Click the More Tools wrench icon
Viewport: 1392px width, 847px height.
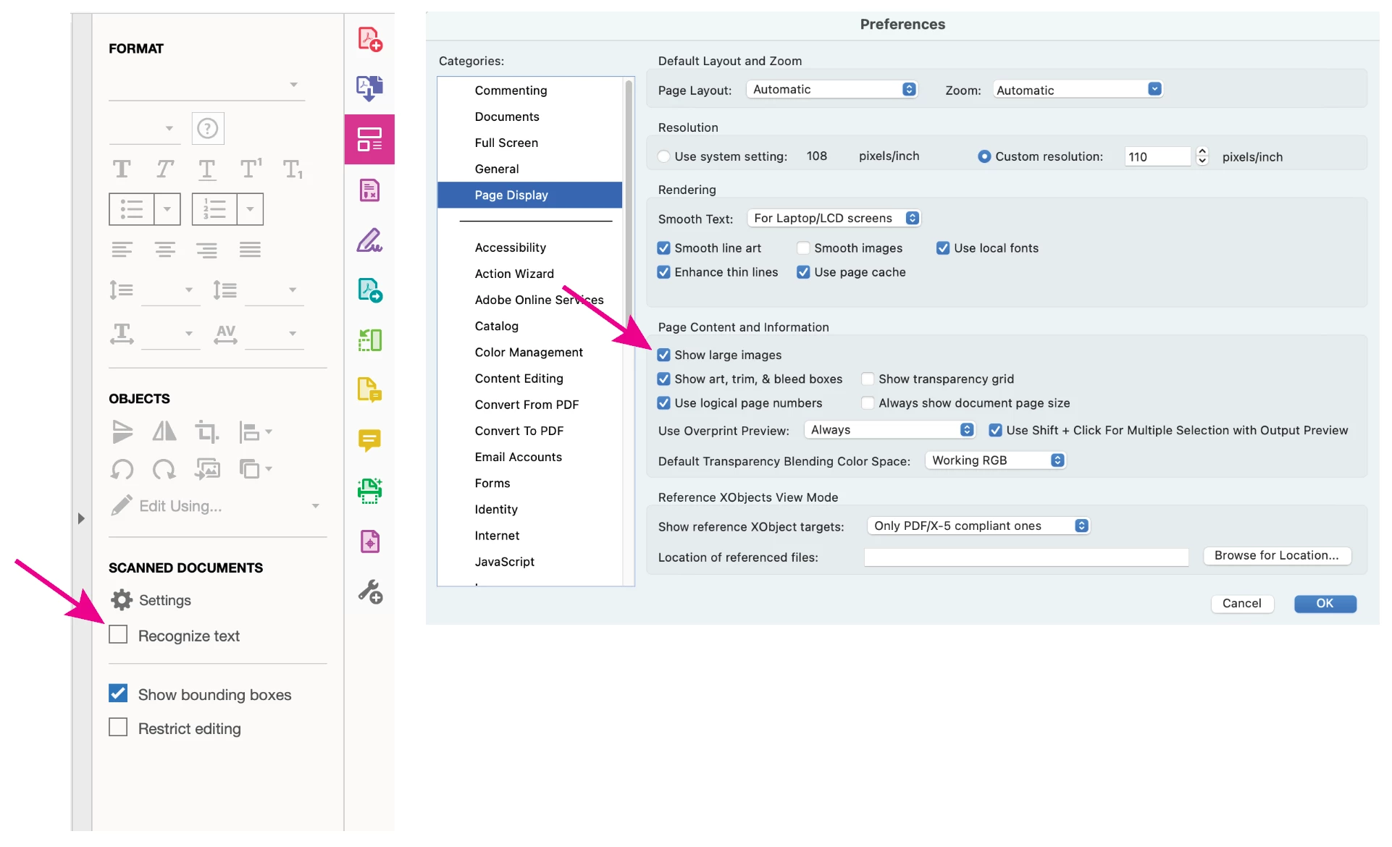[x=369, y=591]
